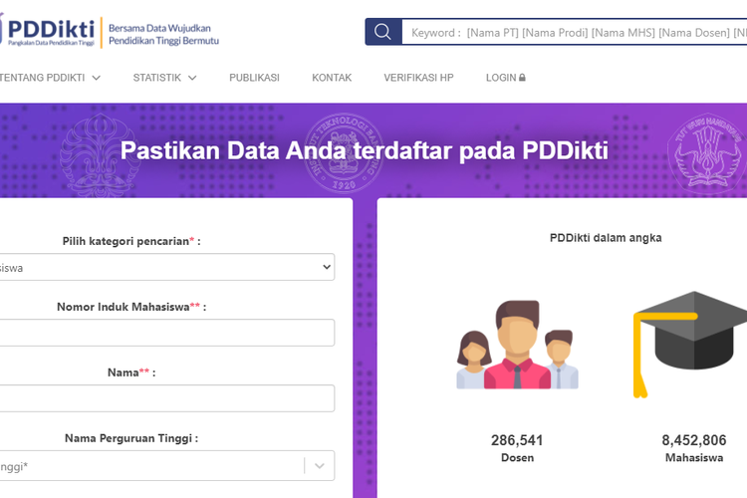Click the Dosen people illustration
The width and height of the screenshot is (747, 498).
pos(517,345)
